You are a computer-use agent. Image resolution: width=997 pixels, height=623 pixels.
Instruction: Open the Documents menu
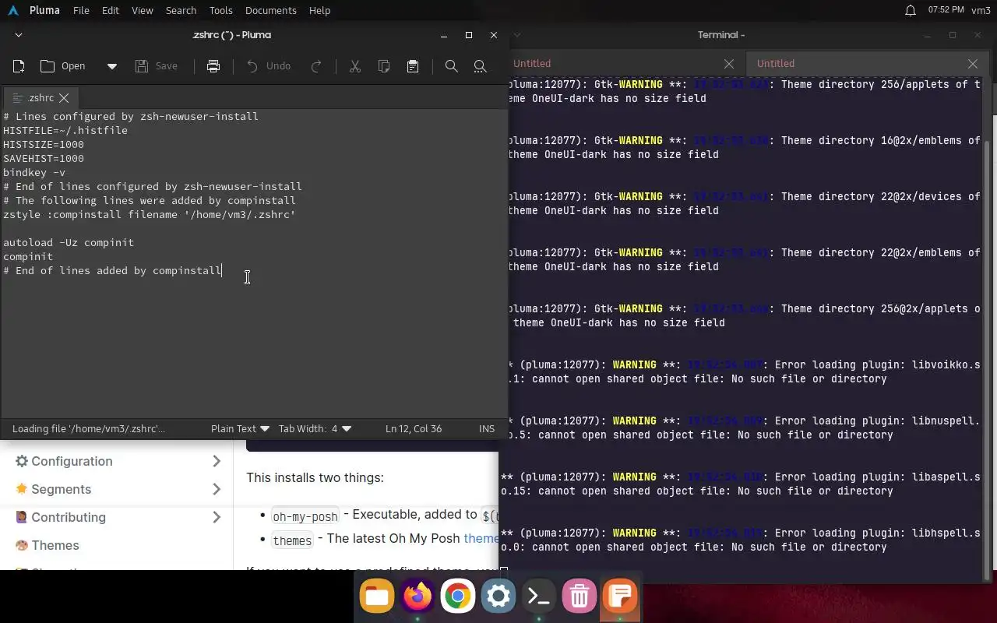click(271, 10)
